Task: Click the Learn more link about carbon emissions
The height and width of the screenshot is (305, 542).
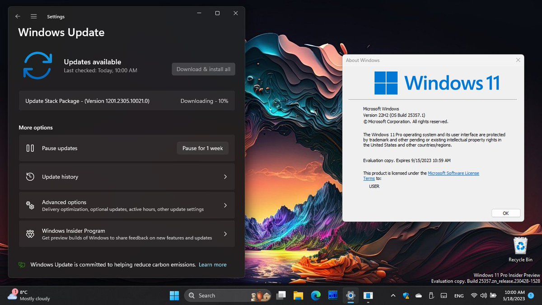Action: [x=213, y=265]
